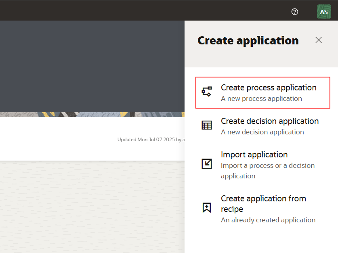The height and width of the screenshot is (253, 338).
Task: Close the Create application panel
Action: click(x=319, y=40)
